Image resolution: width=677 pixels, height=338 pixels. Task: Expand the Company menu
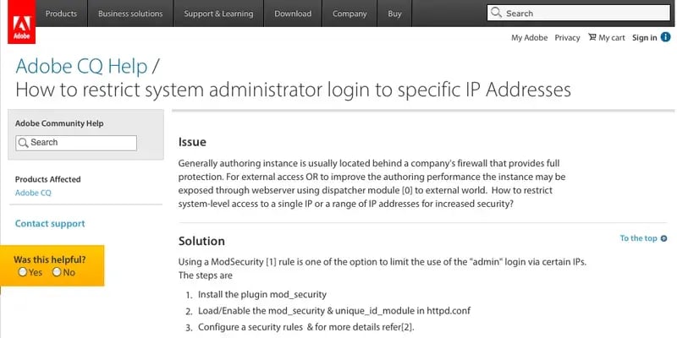coord(349,14)
